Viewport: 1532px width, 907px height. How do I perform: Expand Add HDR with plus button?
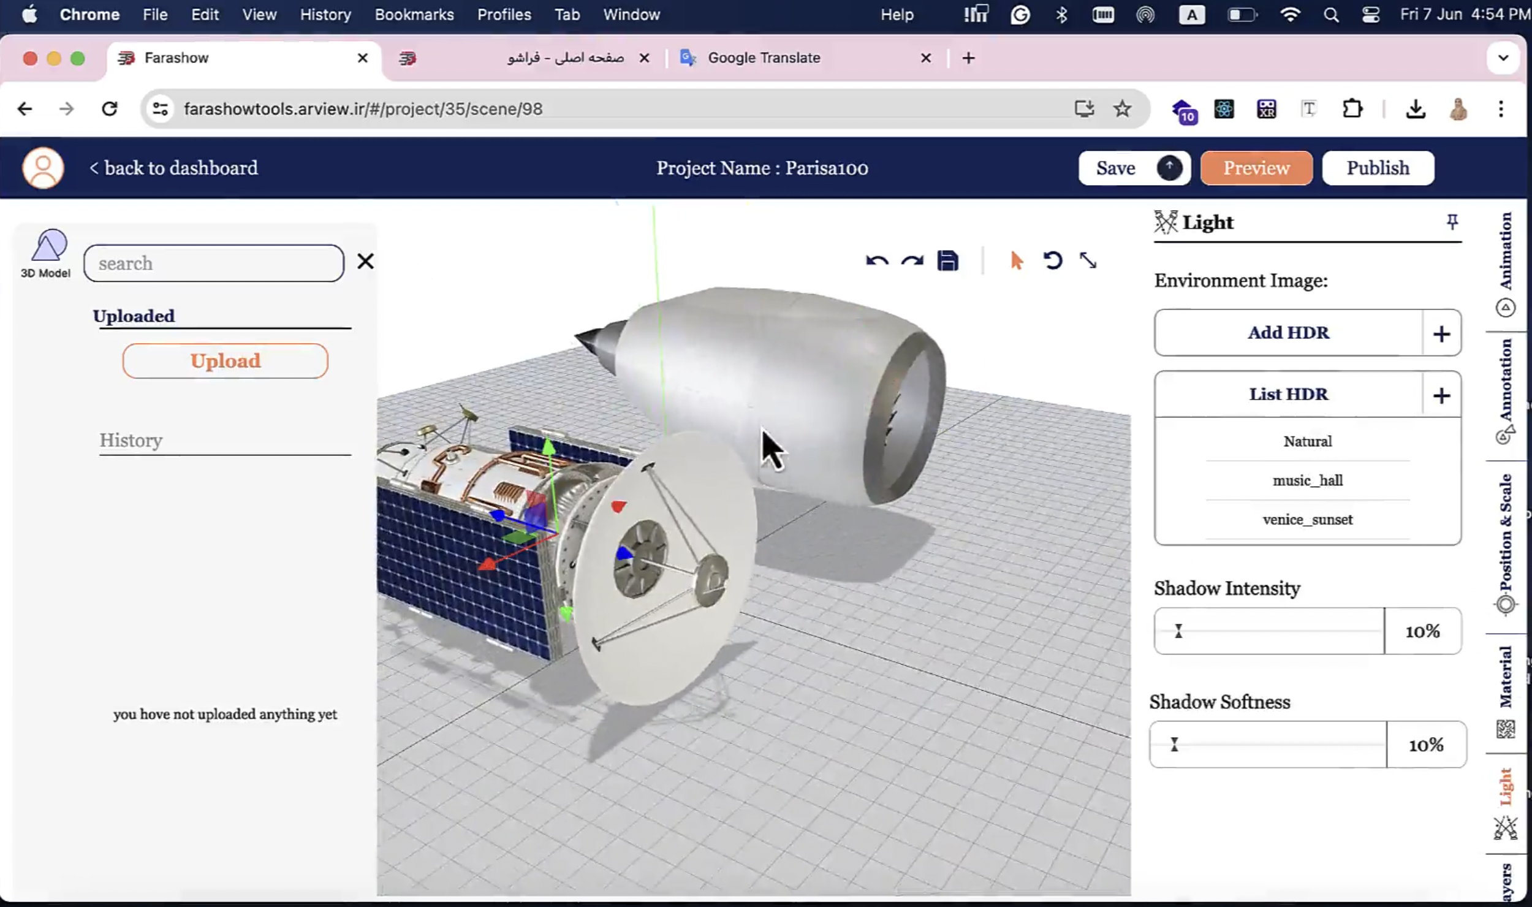(1441, 334)
